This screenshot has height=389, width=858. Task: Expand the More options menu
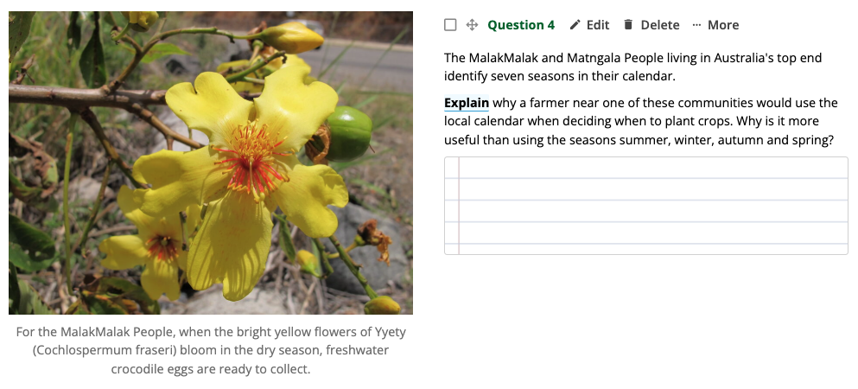(x=722, y=25)
